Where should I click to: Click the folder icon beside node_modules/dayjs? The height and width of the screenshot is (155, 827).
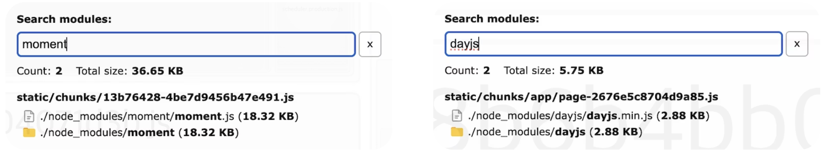(457, 132)
